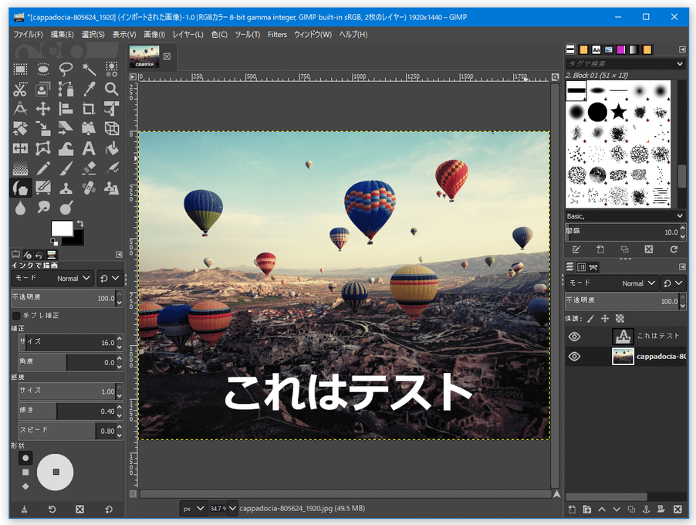Select the Align tool

click(x=66, y=109)
